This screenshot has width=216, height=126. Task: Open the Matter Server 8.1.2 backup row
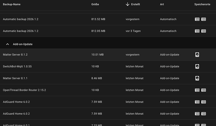pos(108,55)
